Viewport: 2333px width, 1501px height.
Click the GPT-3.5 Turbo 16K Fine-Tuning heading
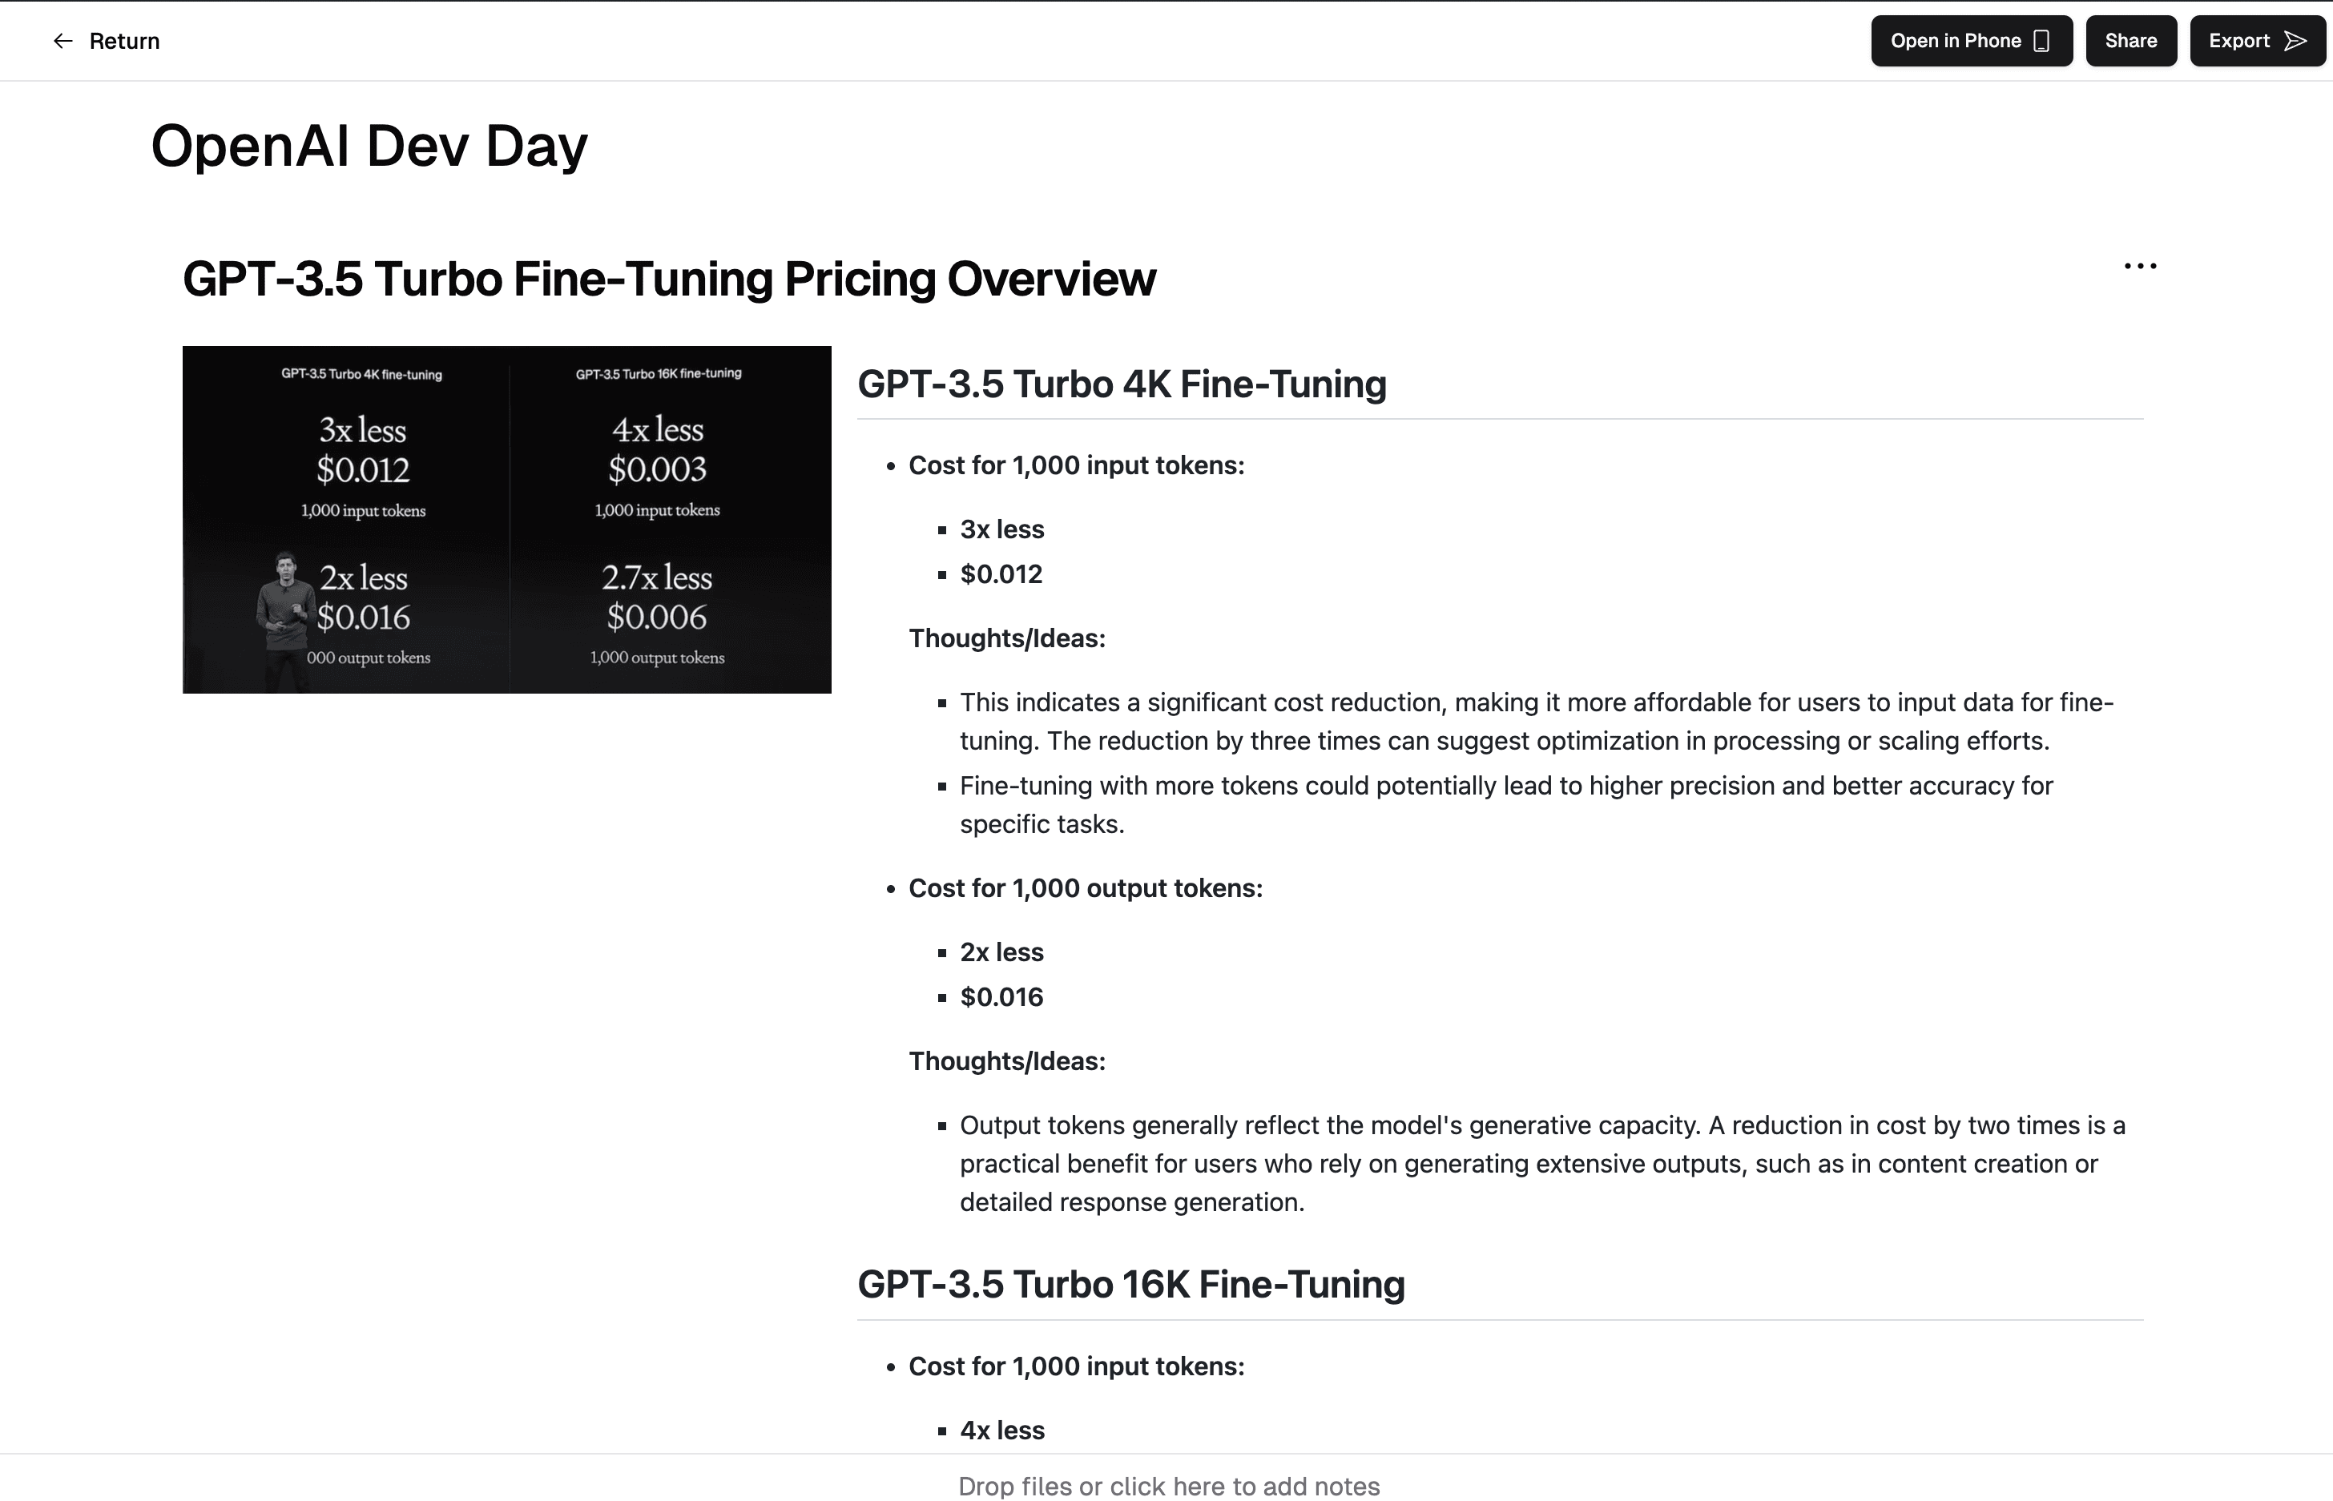[x=1131, y=1285]
